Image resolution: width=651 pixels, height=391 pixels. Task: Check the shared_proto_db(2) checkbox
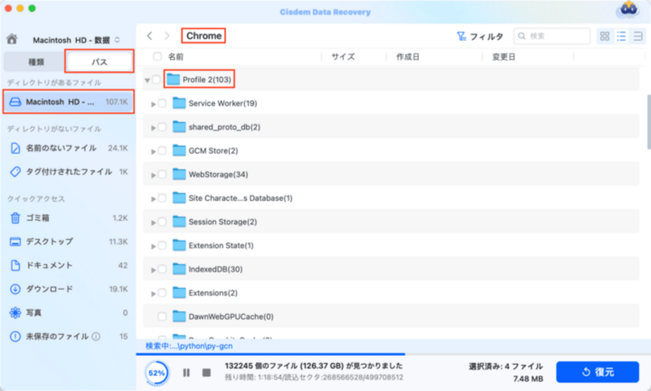162,127
